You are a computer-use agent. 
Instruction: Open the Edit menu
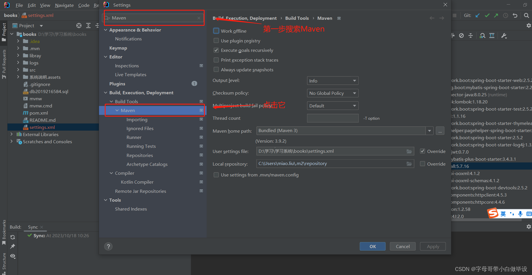point(32,5)
